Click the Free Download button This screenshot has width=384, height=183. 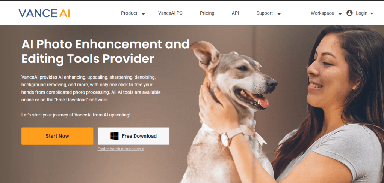click(x=133, y=136)
